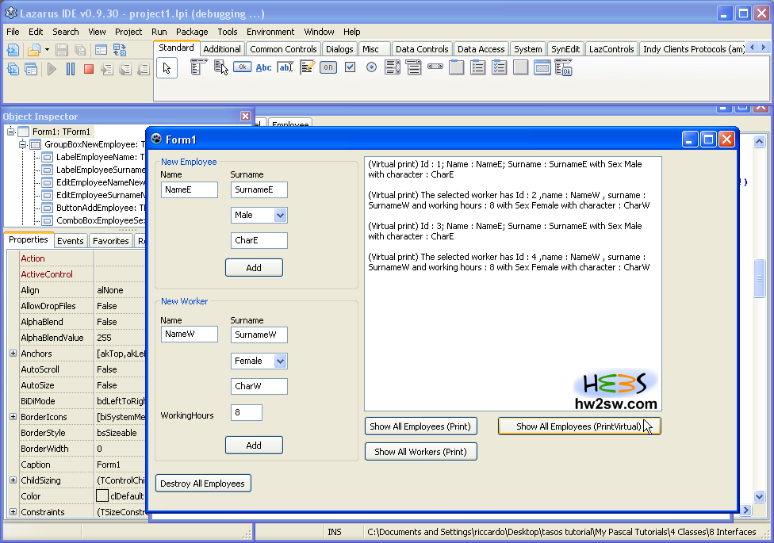Pick the TScrollBar component icon
The height and width of the screenshot is (543, 774).
(435, 67)
